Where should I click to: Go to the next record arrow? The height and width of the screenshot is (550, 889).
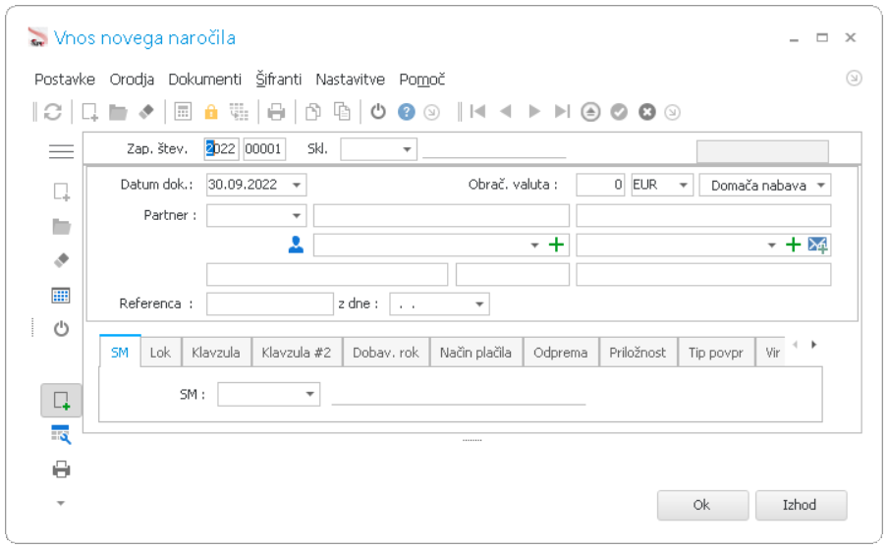tap(534, 112)
